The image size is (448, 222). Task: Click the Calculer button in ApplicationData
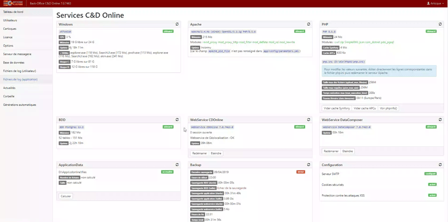click(x=66, y=196)
